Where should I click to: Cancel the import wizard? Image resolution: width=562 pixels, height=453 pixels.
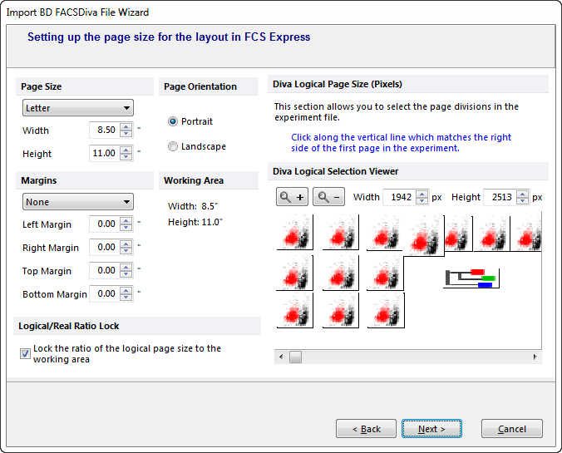pos(511,429)
